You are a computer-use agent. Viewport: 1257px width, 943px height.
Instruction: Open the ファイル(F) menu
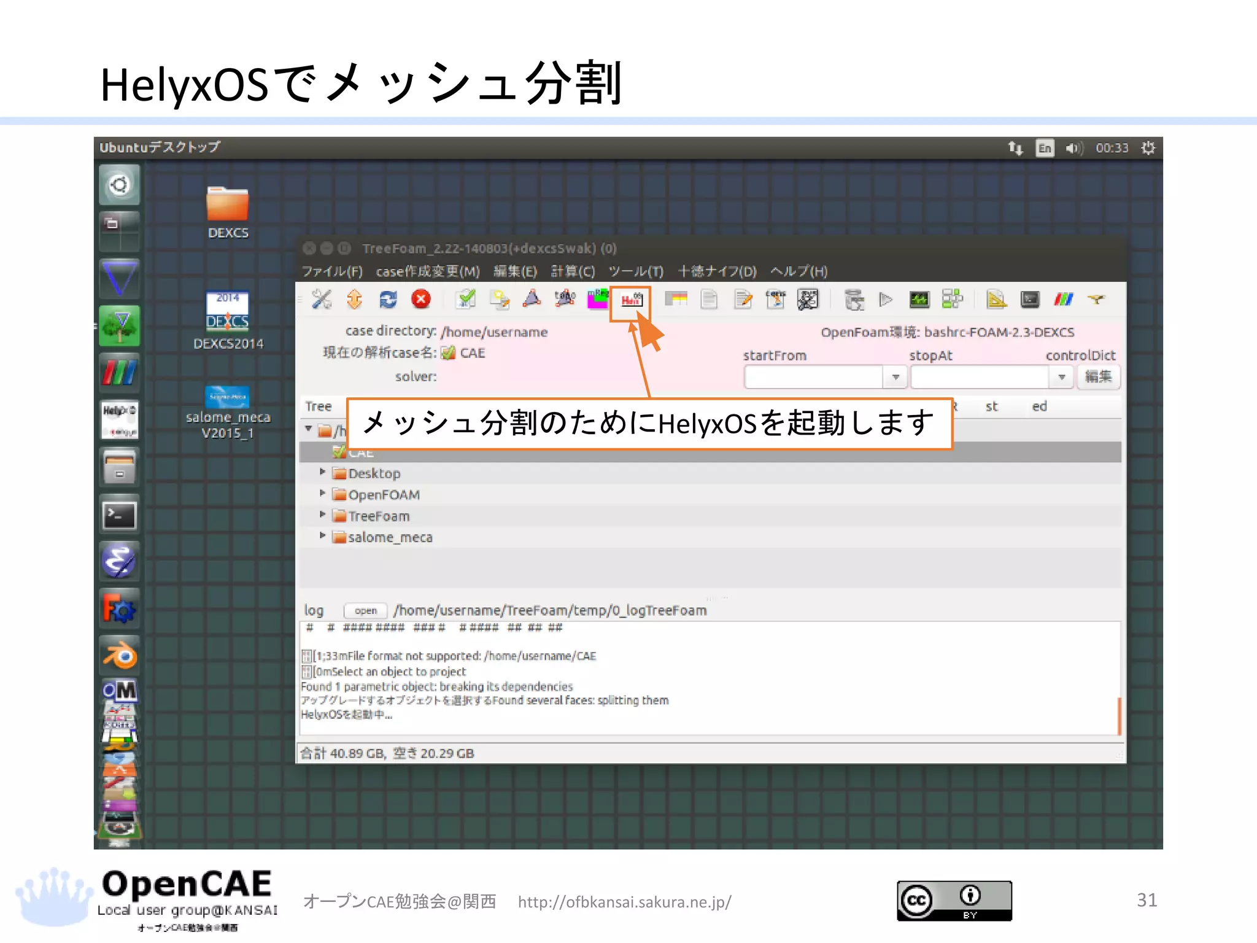click(x=332, y=271)
